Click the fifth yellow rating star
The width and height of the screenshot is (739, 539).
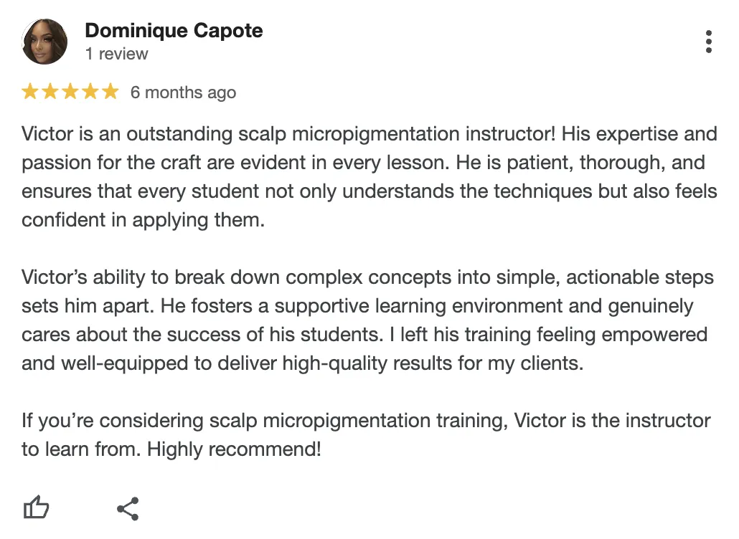pyautogui.click(x=109, y=92)
